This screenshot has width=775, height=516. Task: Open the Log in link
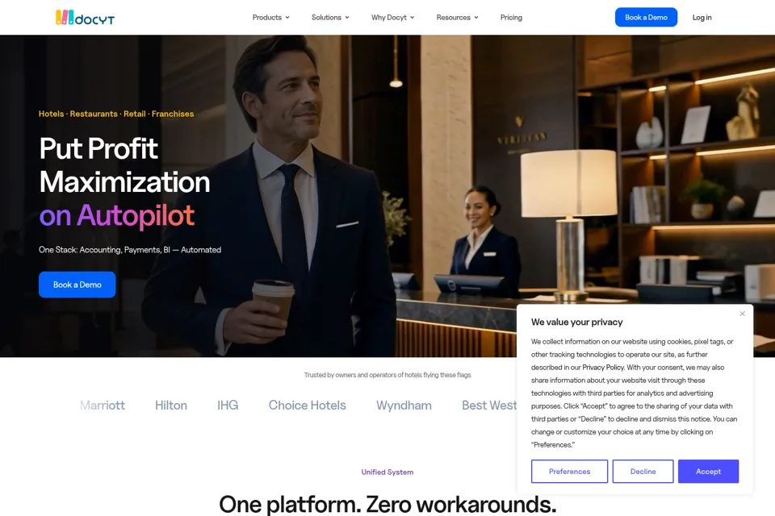point(702,17)
